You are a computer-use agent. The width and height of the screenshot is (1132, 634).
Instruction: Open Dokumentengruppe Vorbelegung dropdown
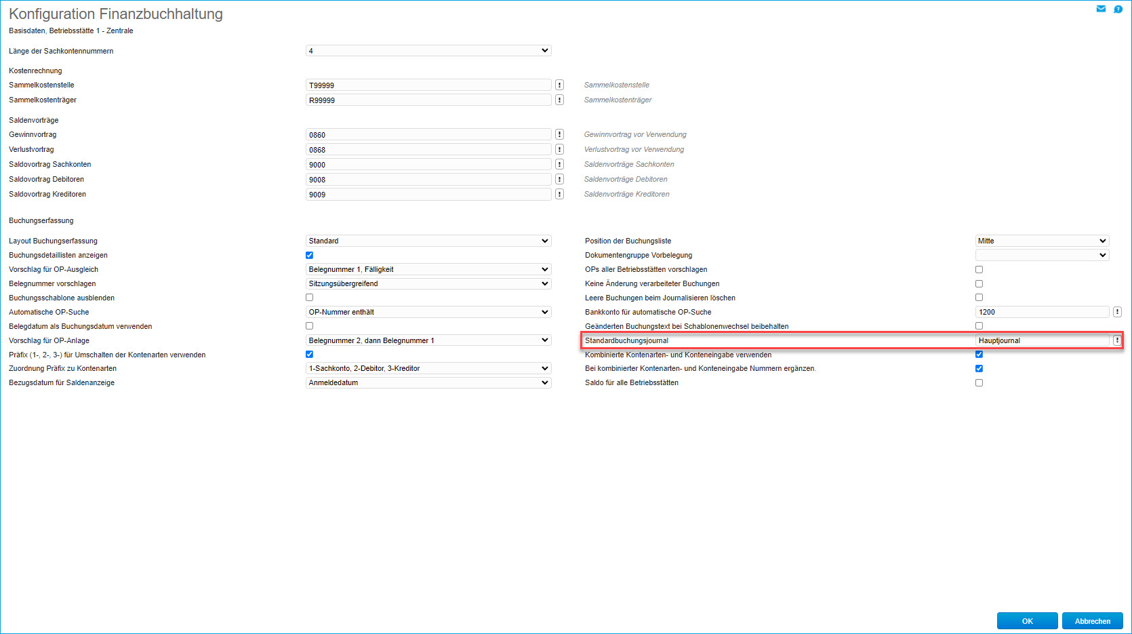click(1042, 255)
